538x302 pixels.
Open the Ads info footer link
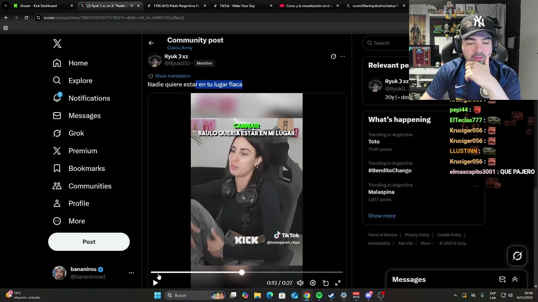(405, 243)
